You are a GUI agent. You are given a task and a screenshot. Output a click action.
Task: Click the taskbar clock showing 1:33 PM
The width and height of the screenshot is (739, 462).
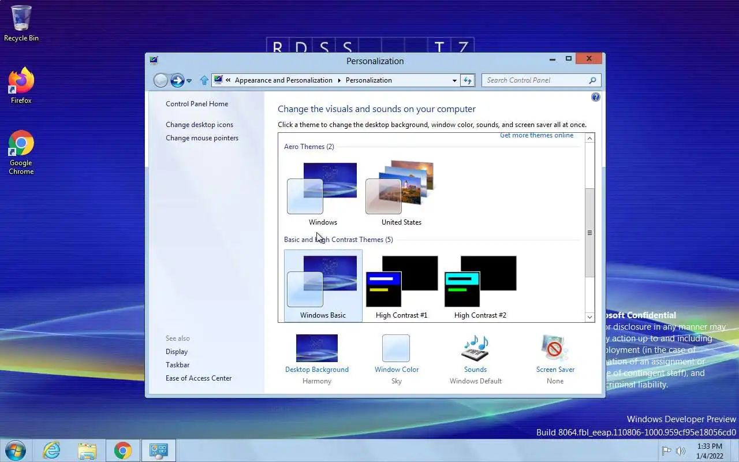710,451
